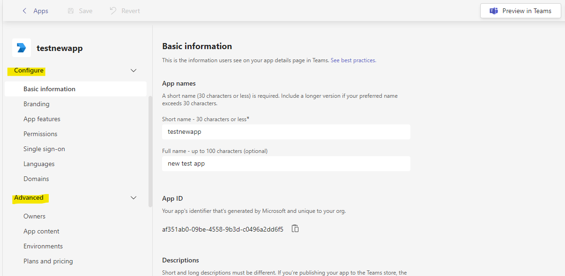Screen dimensions: 565x276
Task: Open the best practices link
Action: [x=352, y=60]
